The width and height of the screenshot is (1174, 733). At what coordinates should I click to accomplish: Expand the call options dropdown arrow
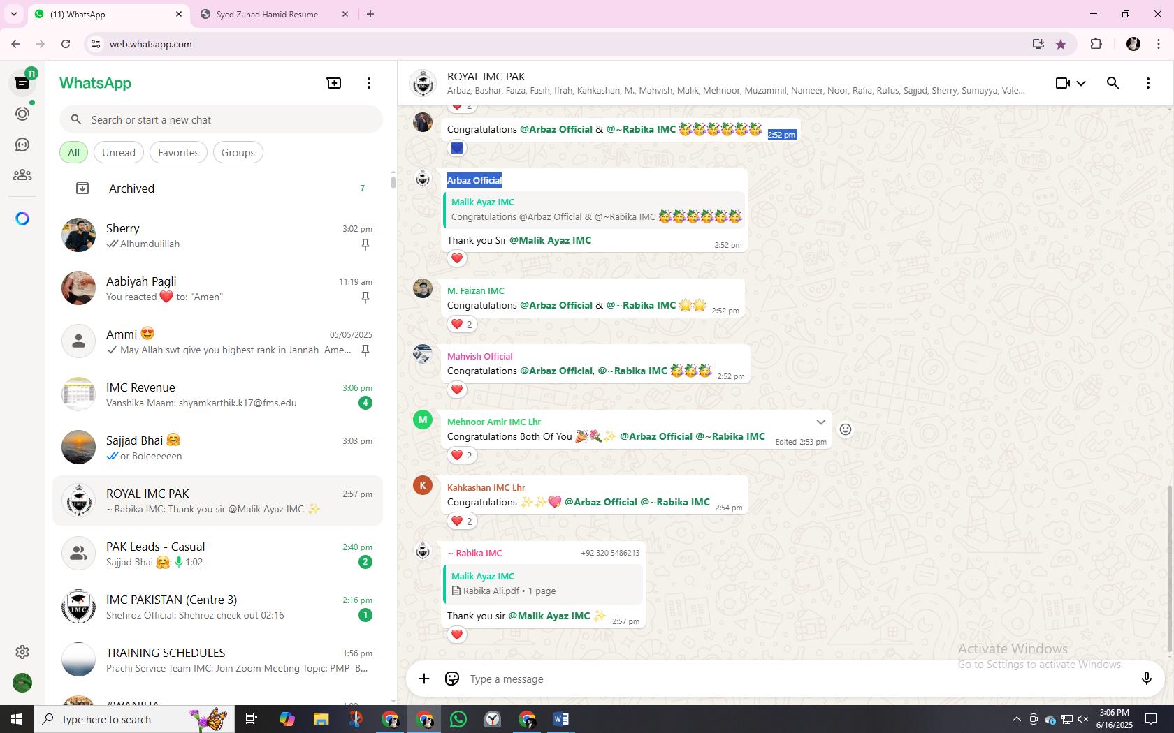click(1081, 83)
